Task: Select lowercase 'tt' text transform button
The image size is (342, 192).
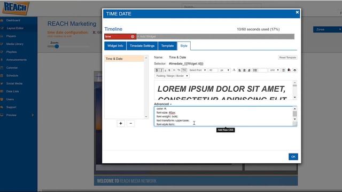Action: (174, 70)
